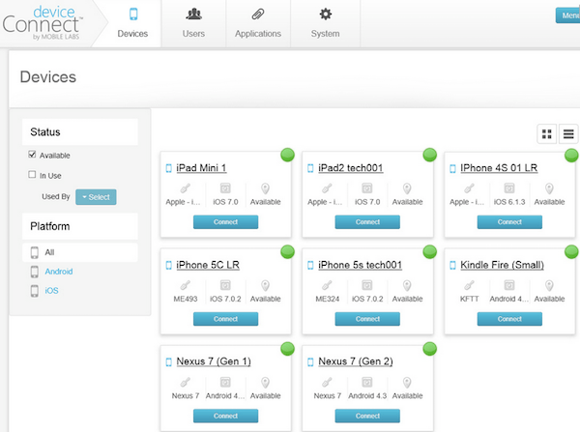Click green status dot on iPhone 5C LR
This screenshot has height=432, width=580.
coord(287,252)
